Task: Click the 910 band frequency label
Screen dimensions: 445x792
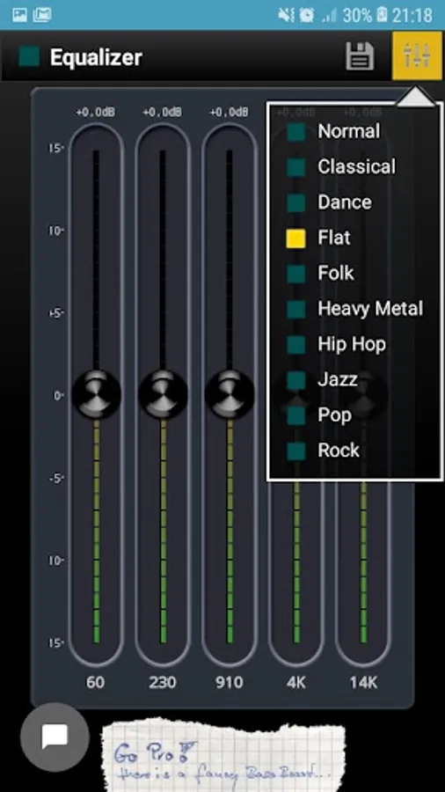Action: click(229, 682)
